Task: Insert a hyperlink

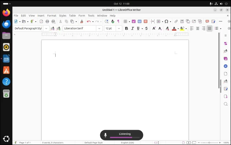Action: [x=176, y=21]
